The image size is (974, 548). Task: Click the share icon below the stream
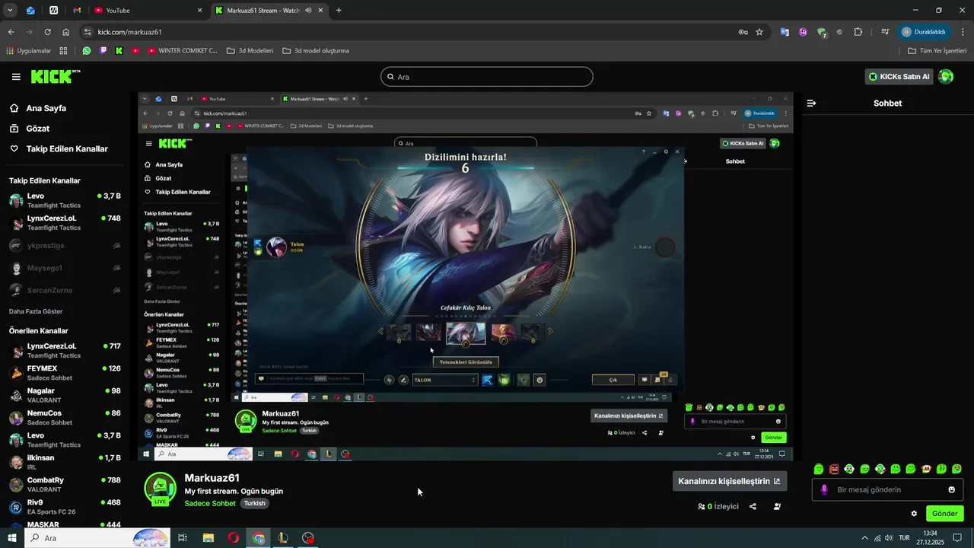point(753,506)
